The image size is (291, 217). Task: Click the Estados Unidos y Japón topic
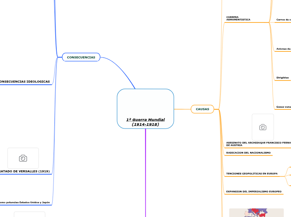25,202
